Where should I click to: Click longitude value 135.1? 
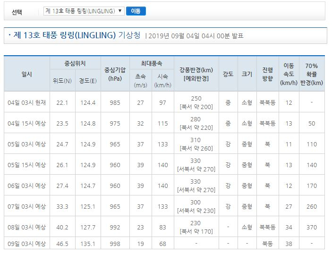click(x=88, y=244)
